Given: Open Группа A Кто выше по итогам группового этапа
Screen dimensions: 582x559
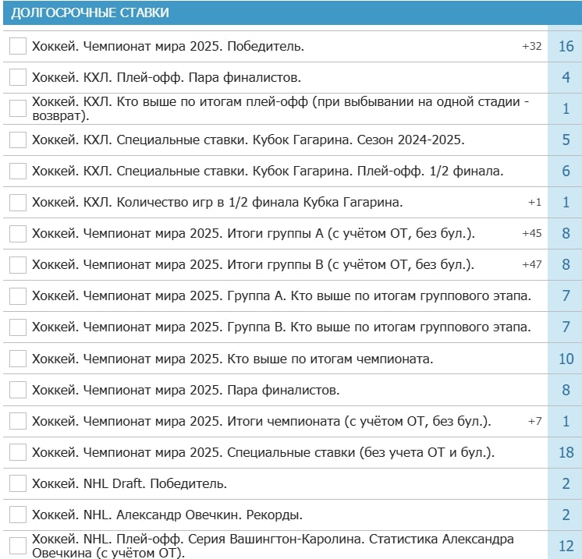Looking at the screenshot, I should 282,295.
